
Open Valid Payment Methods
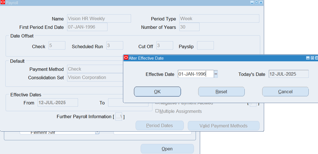(x=223, y=126)
